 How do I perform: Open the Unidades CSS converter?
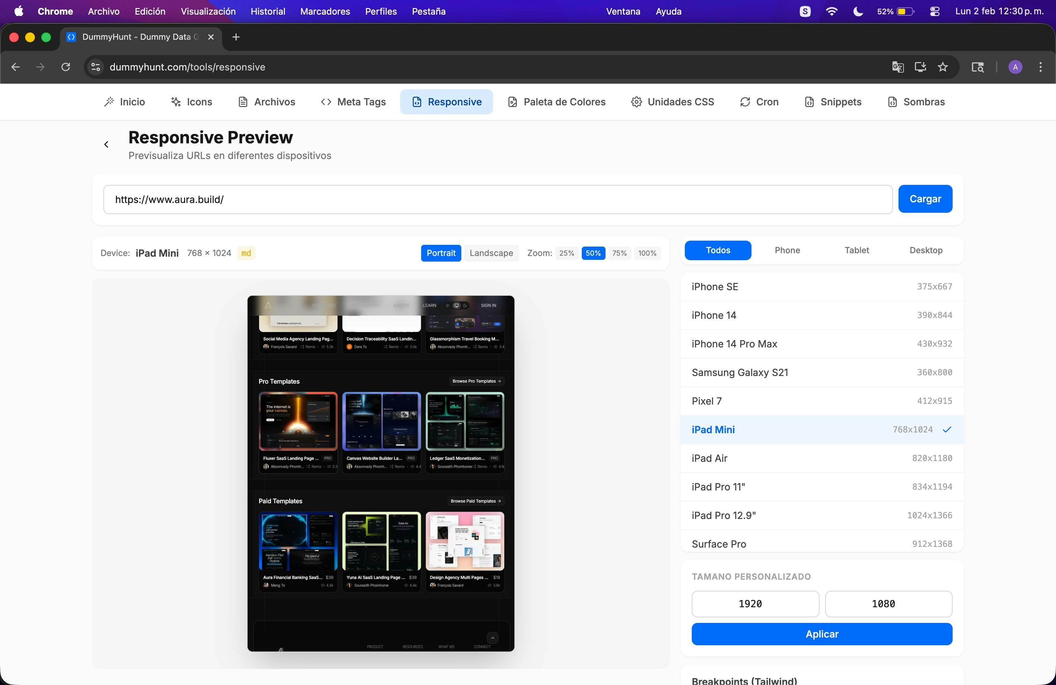pyautogui.click(x=672, y=101)
